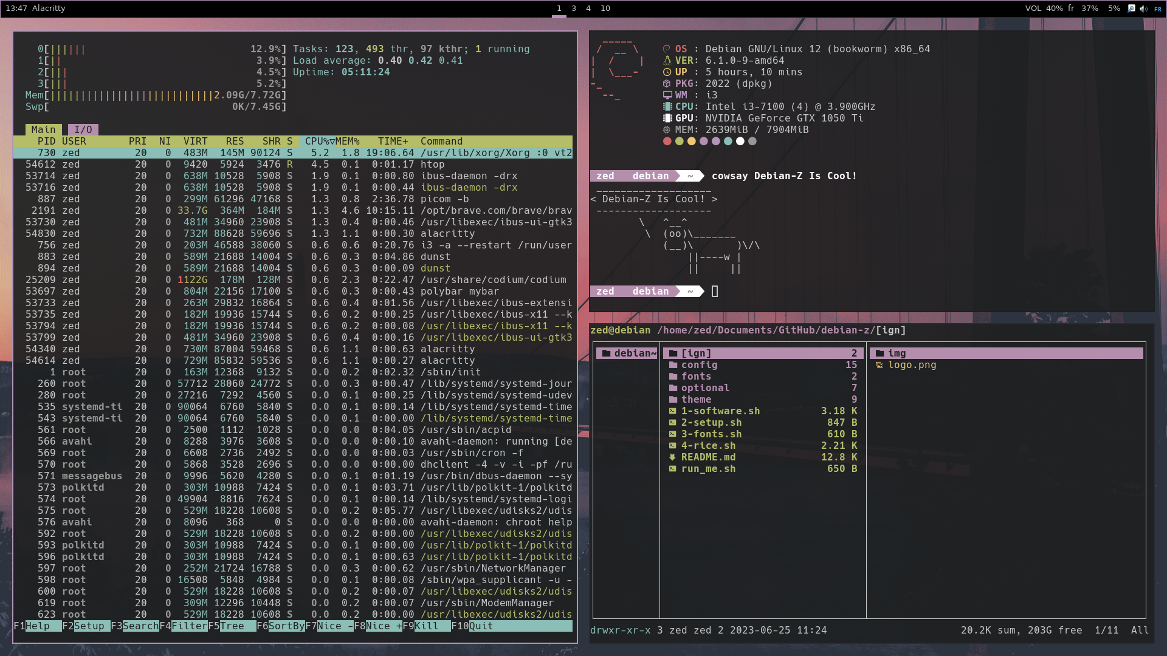1167x656 pixels.
Task: Expand the theme folder in ranger
Action: click(696, 399)
